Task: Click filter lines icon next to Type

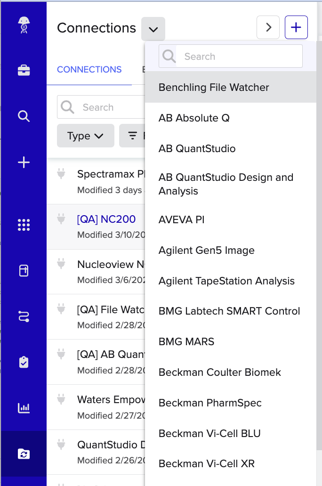Action: pyautogui.click(x=133, y=136)
